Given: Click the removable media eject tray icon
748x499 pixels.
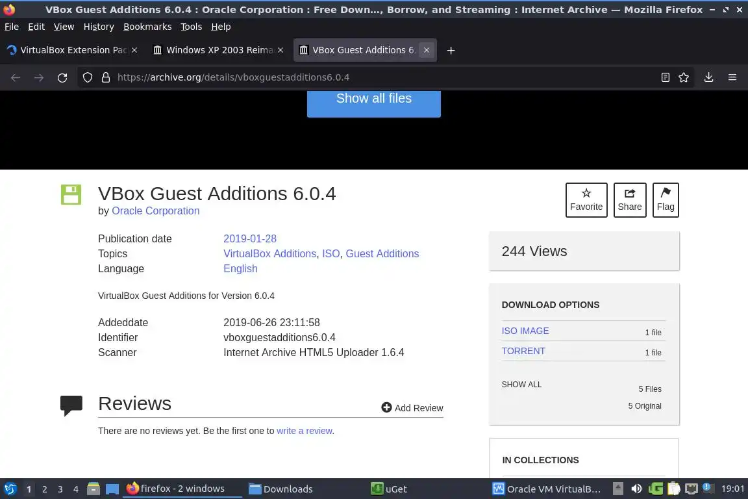Looking at the screenshot, I should (617, 489).
